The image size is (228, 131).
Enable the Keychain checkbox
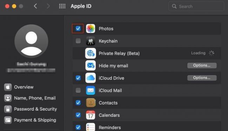(x=78, y=41)
